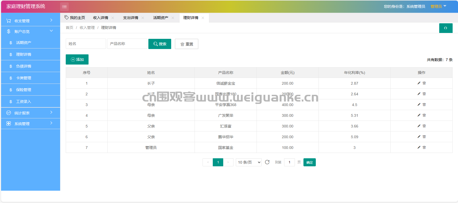
Task: Click the 管理员 name cell in row 7
Action: (x=151, y=148)
